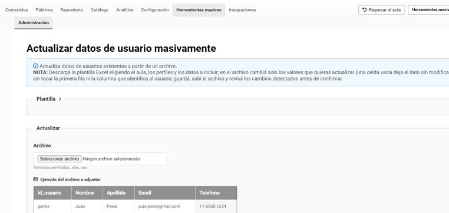
Task: Click the id_usuario column header
Action: (x=52, y=193)
